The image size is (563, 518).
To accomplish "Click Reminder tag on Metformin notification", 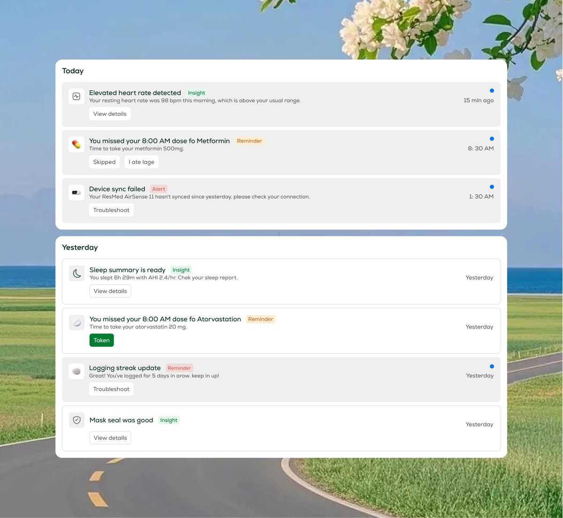I will point(250,141).
